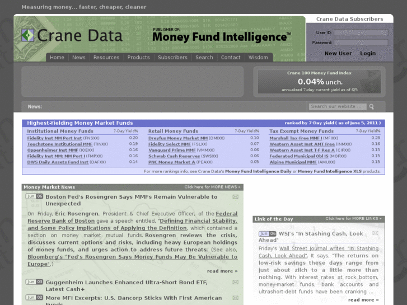
Task: Open the Home menu
Action: click(x=57, y=58)
